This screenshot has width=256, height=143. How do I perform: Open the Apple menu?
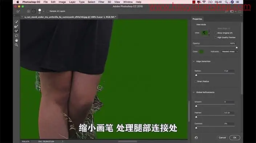(x=18, y=2)
